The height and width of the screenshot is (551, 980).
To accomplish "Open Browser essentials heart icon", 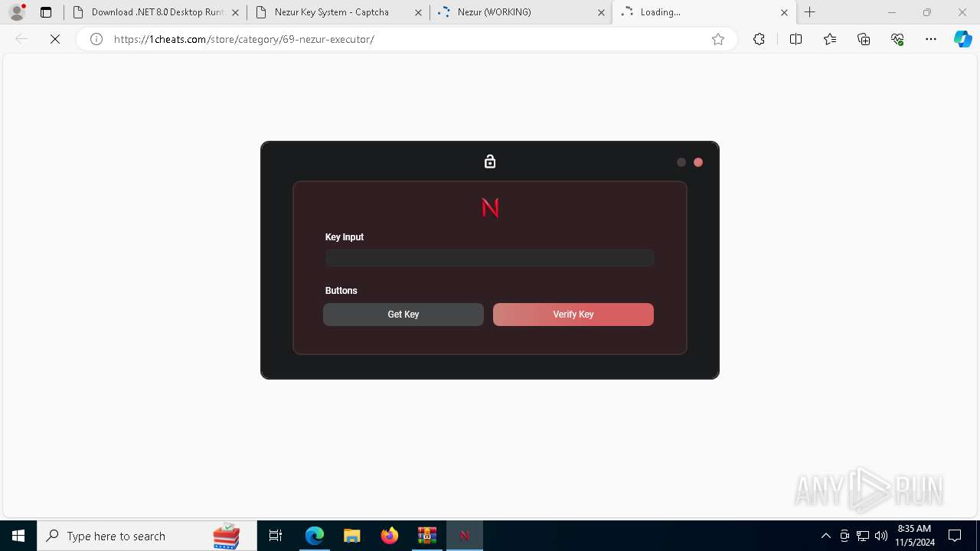I will point(897,39).
